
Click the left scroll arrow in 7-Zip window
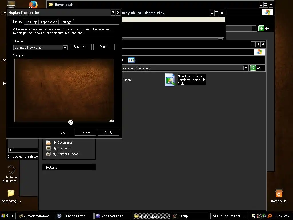(10, 150)
